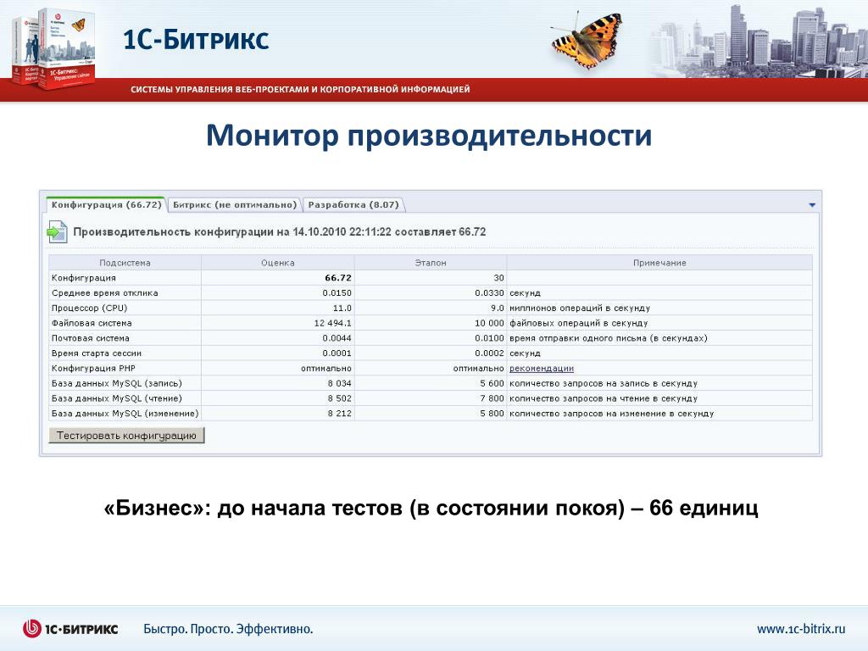Click База данных MySQL (изменение) row

(431, 413)
